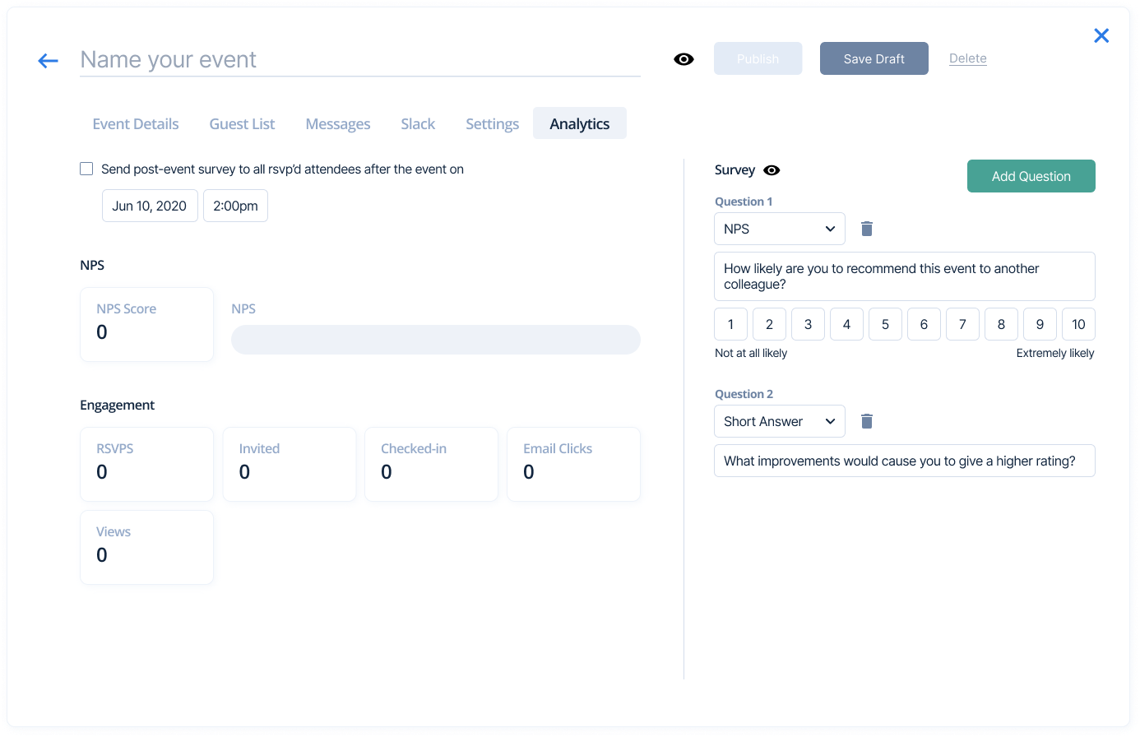Go to the Settings tab
The width and height of the screenshot is (1140, 737).
(493, 124)
